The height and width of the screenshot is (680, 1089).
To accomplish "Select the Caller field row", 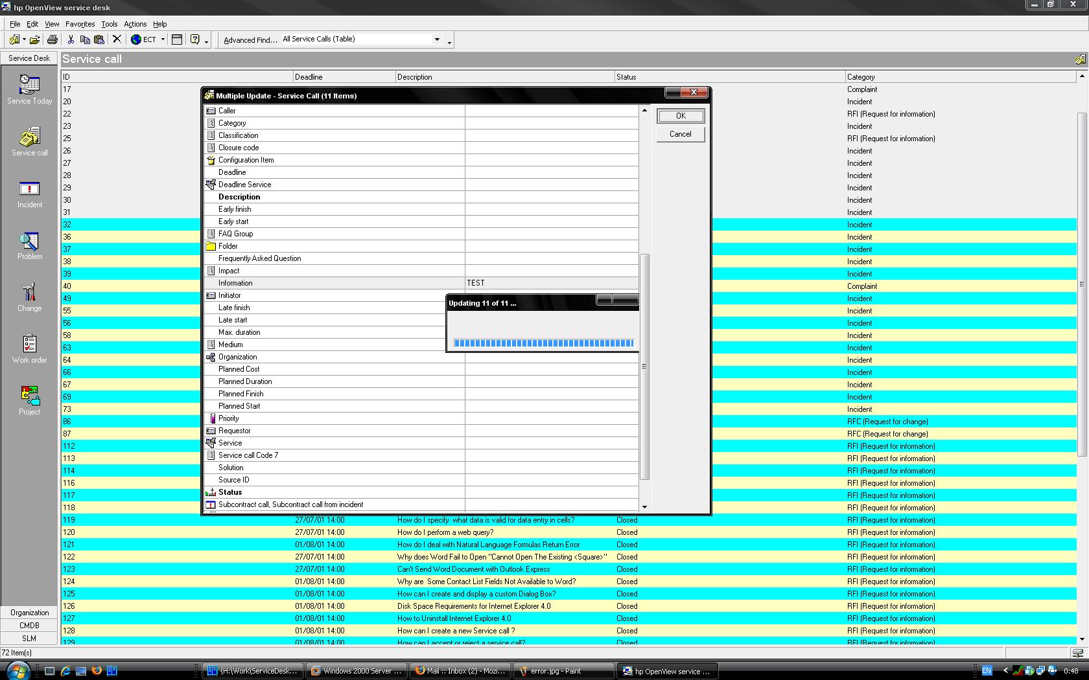I will point(421,111).
